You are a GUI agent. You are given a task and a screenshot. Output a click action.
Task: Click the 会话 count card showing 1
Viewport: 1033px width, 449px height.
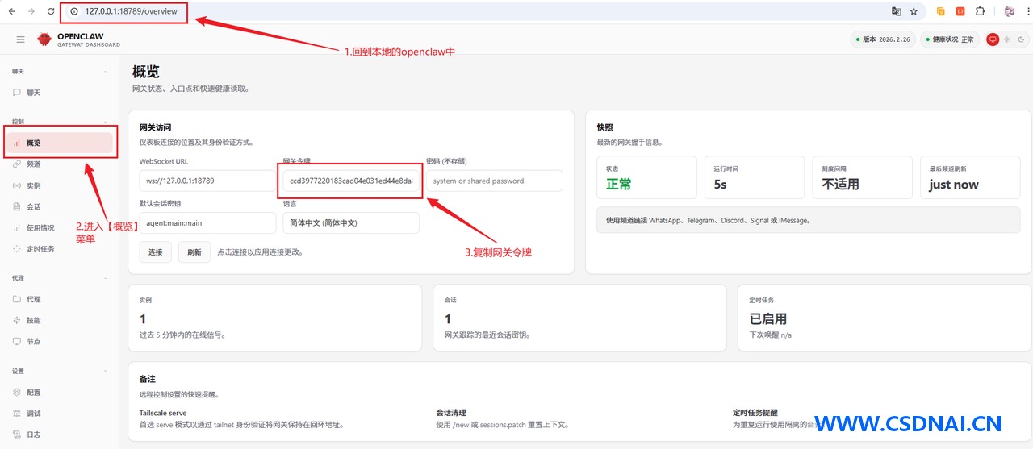pyautogui.click(x=580, y=318)
